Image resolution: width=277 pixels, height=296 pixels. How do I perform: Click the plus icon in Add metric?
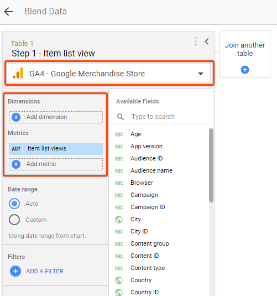[x=16, y=164]
